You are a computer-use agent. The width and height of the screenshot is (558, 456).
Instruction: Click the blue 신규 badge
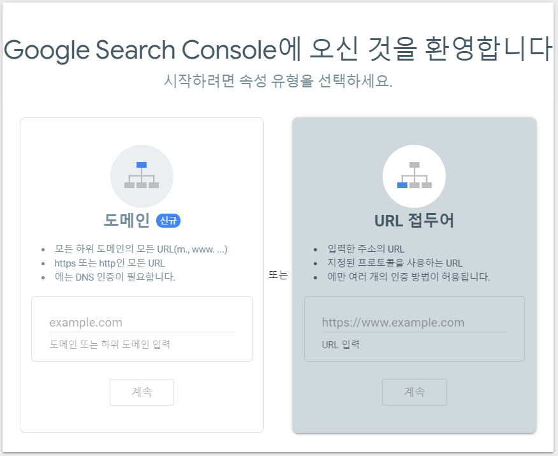click(168, 221)
